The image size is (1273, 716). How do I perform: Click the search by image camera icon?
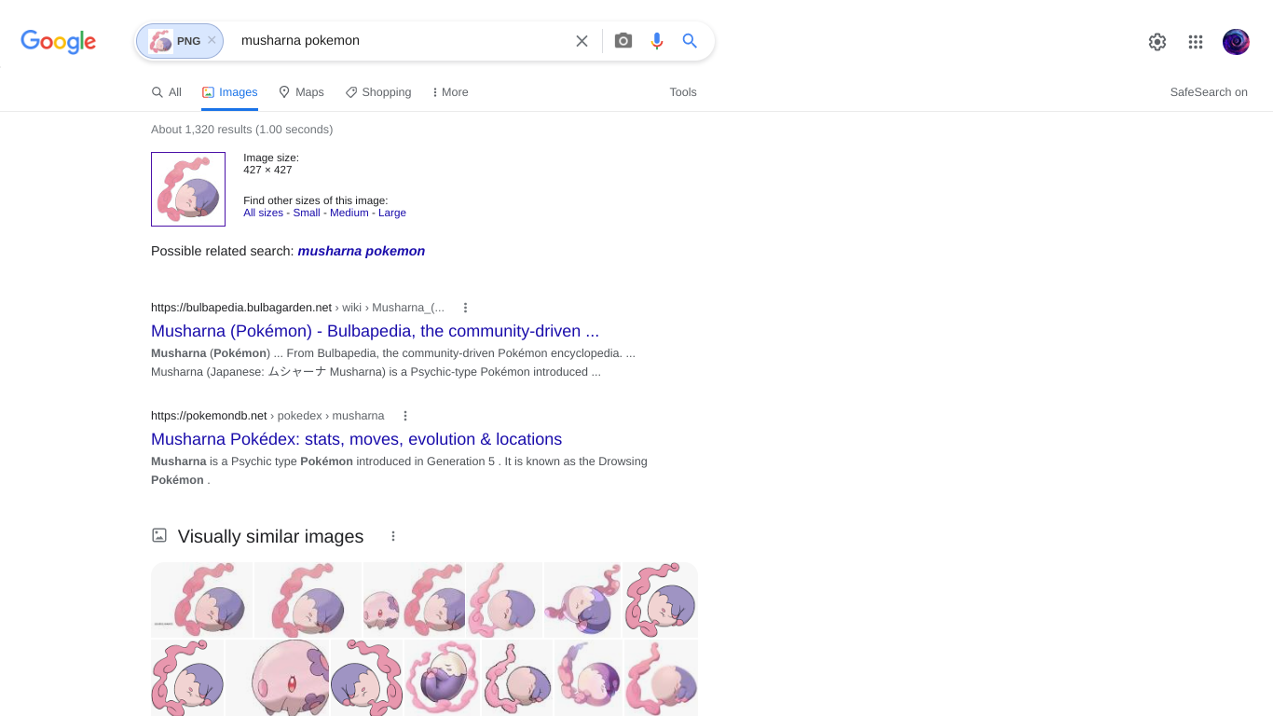coord(623,41)
